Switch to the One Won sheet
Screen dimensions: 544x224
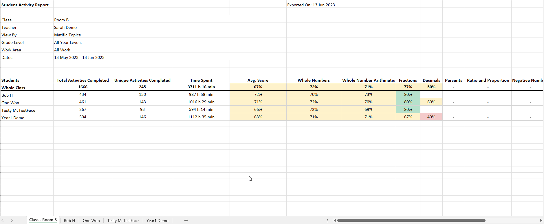[x=91, y=221]
